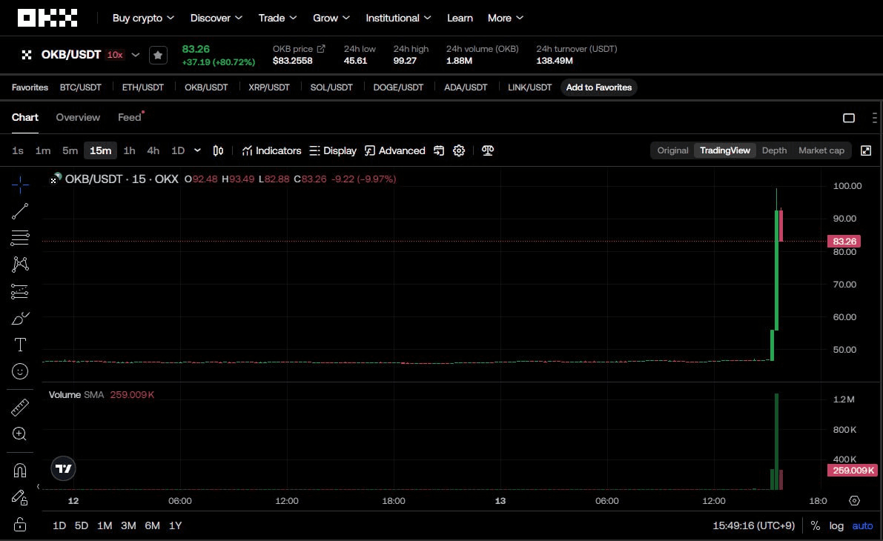Select the pattern drawing tool
883x541 pixels.
click(20, 264)
